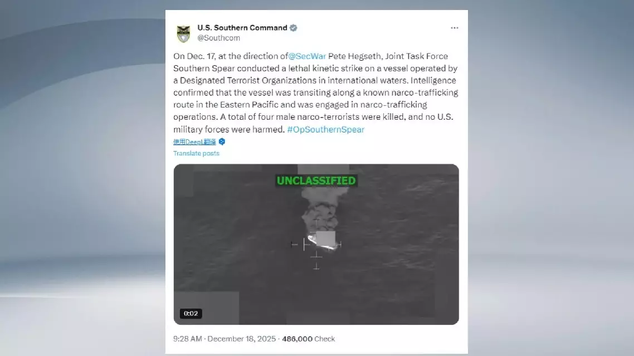The width and height of the screenshot is (634, 356).
Task: Open the three-dot more options menu
Action: click(x=455, y=28)
